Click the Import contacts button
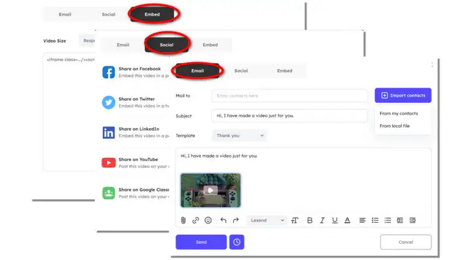The width and height of the screenshot is (474, 260). tap(403, 95)
